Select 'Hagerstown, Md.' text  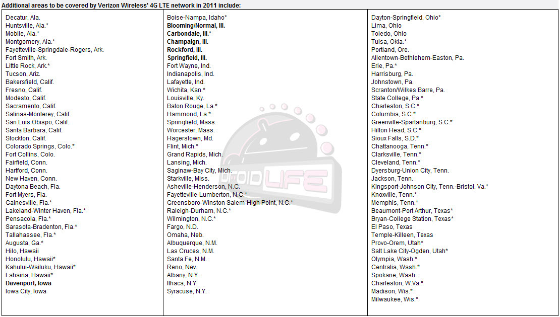[190, 138]
